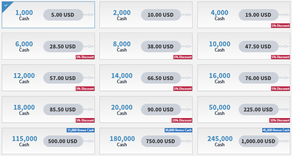Click the 45,000 Bonus Cash badge
Screen dimensions: 292x156
pos(276,130)
